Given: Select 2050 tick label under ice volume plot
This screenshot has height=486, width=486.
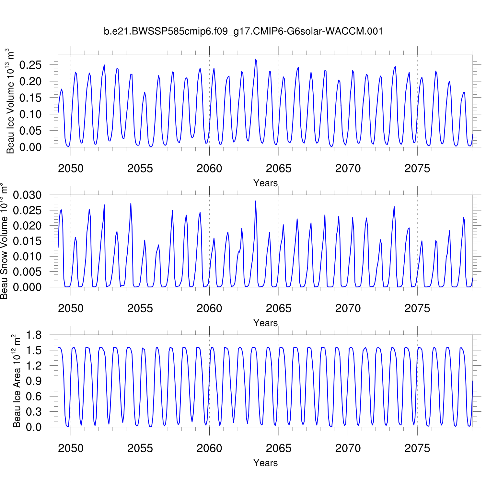Looking at the screenshot, I should [x=71, y=168].
